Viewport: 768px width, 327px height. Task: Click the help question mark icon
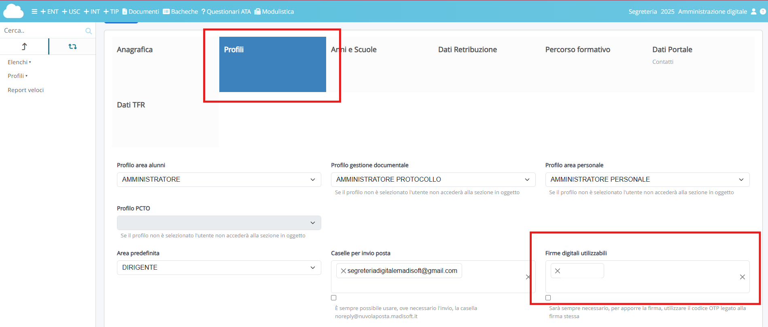click(x=763, y=12)
